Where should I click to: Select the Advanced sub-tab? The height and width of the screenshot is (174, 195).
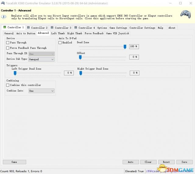pyautogui.click(x=43, y=33)
